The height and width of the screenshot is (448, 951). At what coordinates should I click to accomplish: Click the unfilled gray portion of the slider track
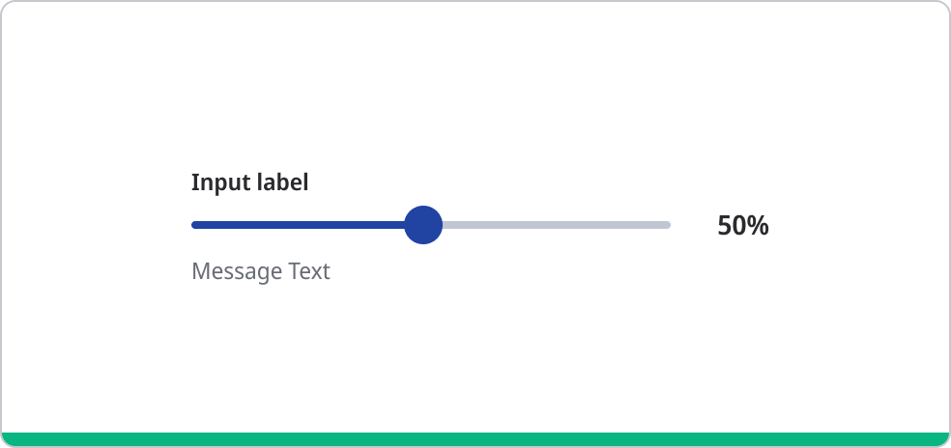556,225
